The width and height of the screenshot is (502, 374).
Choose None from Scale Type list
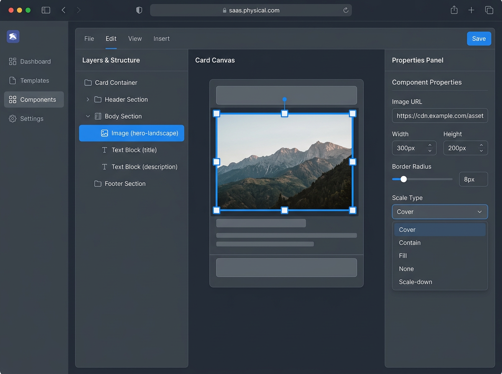click(440, 269)
